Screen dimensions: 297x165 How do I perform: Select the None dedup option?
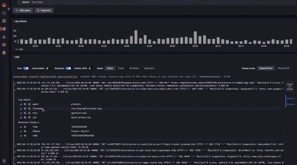[110, 68]
